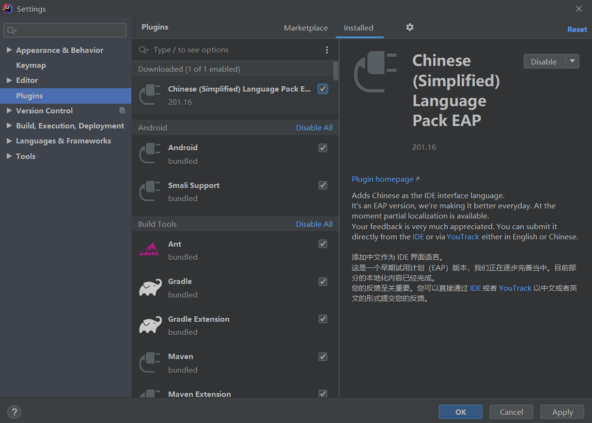Click the Version Control project-level copy icon
This screenshot has height=423, width=592.
(122, 110)
